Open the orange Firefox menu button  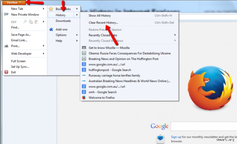tap(14, 2)
